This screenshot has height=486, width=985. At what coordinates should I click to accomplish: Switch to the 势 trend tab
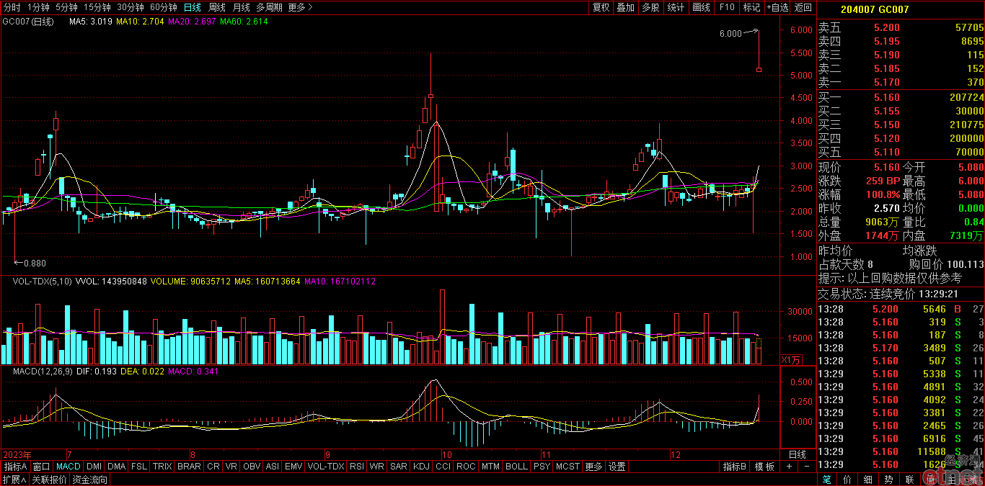coord(889,480)
